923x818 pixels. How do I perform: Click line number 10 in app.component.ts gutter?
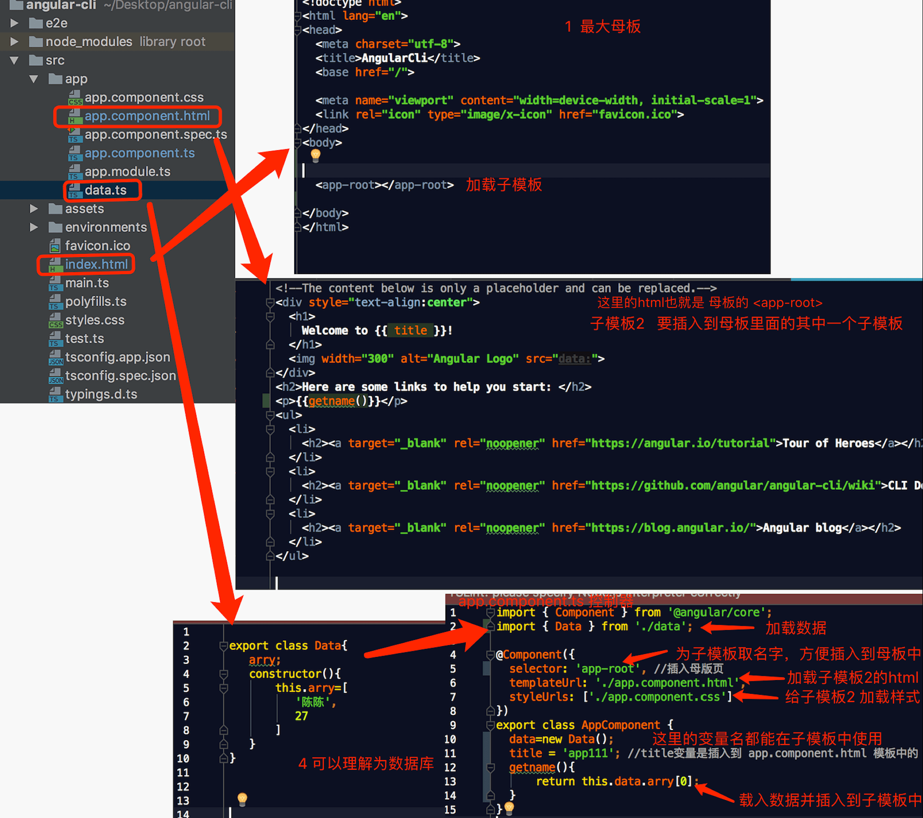click(450, 740)
